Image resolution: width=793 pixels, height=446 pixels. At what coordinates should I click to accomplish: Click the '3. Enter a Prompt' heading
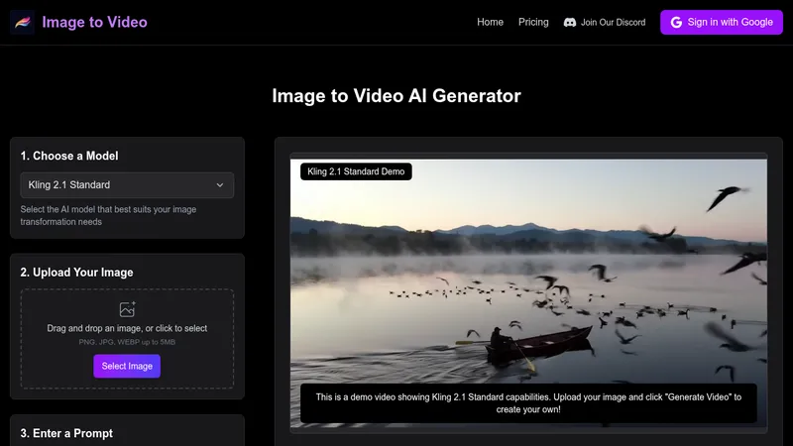[x=66, y=433]
